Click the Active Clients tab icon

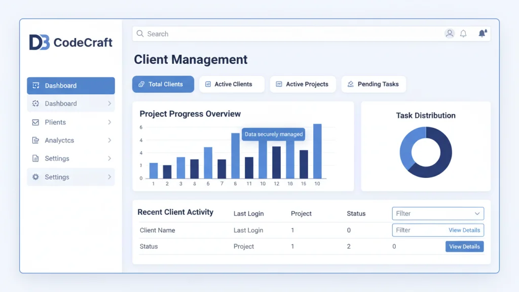[x=208, y=84]
